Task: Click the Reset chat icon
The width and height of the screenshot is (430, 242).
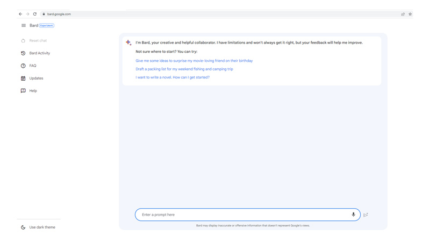Action: point(23,41)
